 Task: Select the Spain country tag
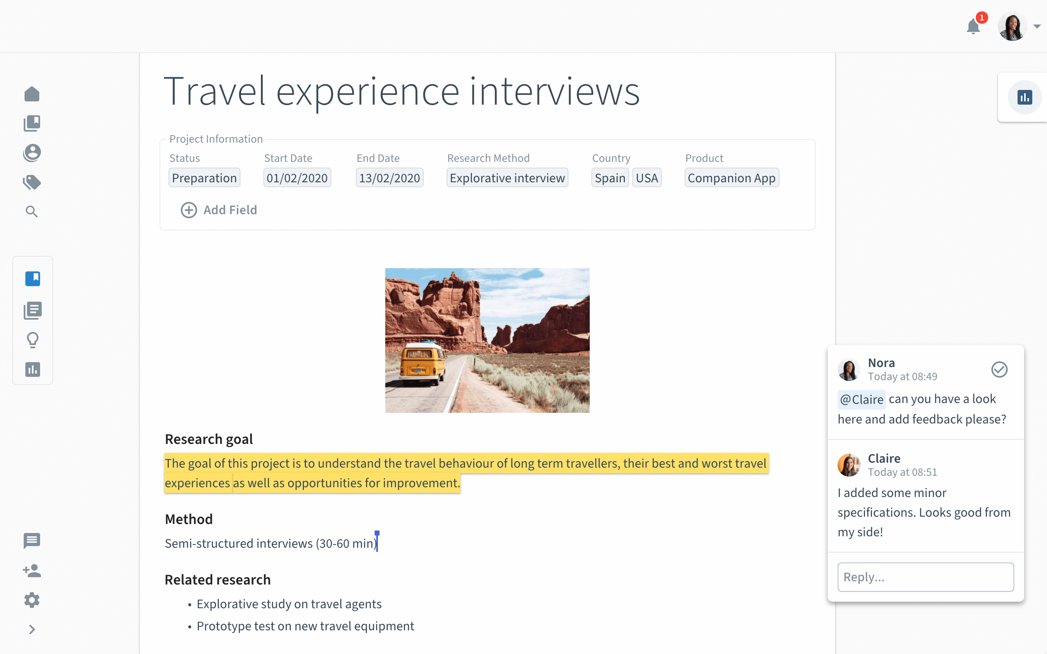coord(610,178)
